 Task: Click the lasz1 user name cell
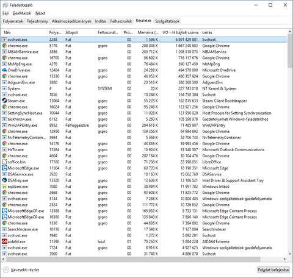pos(101,241)
